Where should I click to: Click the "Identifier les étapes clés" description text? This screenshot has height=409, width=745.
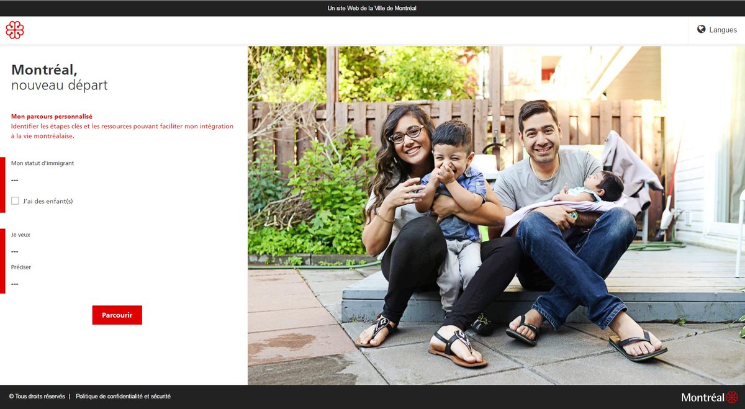pos(122,131)
